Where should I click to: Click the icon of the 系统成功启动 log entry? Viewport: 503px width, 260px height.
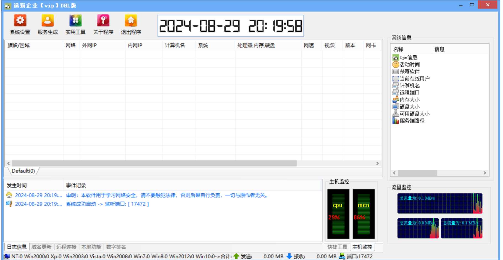9,204
